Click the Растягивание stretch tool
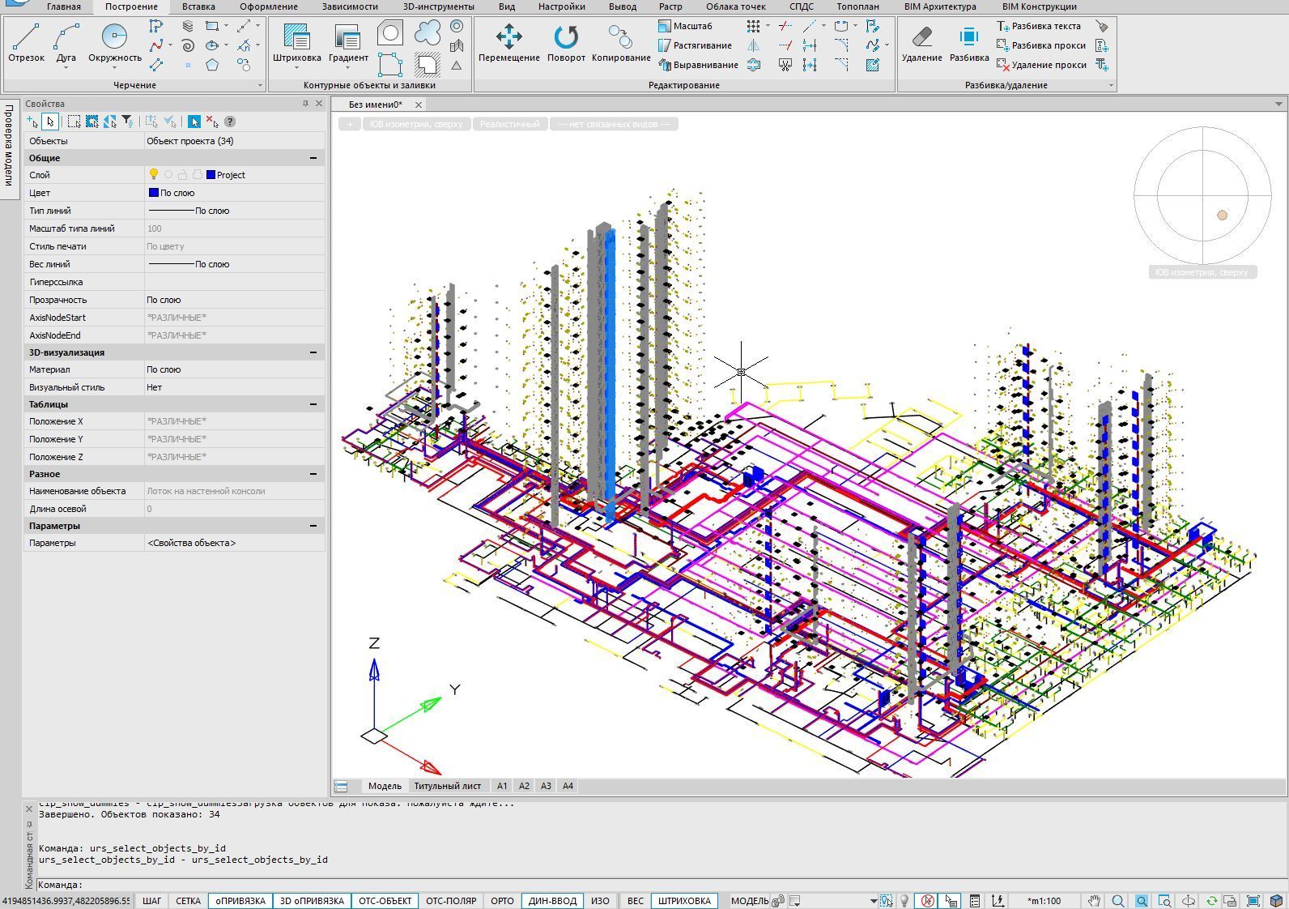1289x909 pixels. pos(695,45)
